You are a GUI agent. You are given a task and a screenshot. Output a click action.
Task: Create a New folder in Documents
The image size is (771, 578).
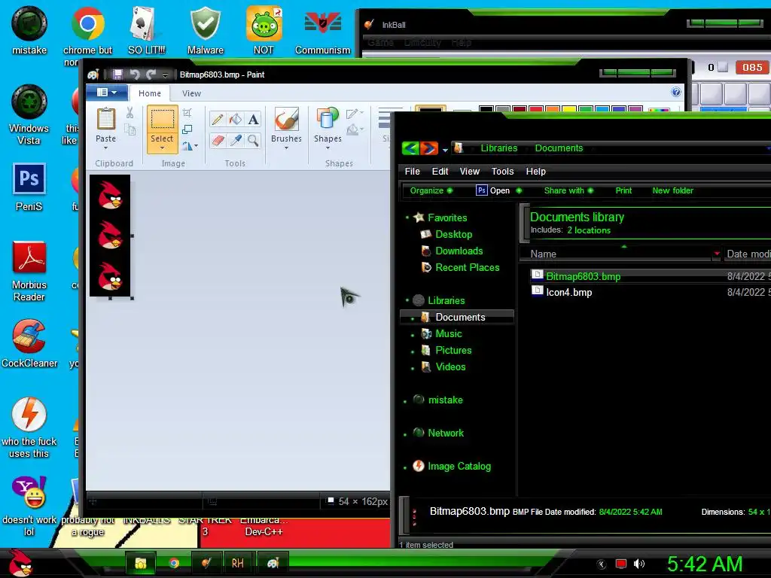coord(672,190)
